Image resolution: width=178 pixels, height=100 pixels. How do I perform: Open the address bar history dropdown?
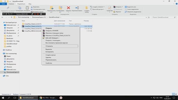[146, 17]
